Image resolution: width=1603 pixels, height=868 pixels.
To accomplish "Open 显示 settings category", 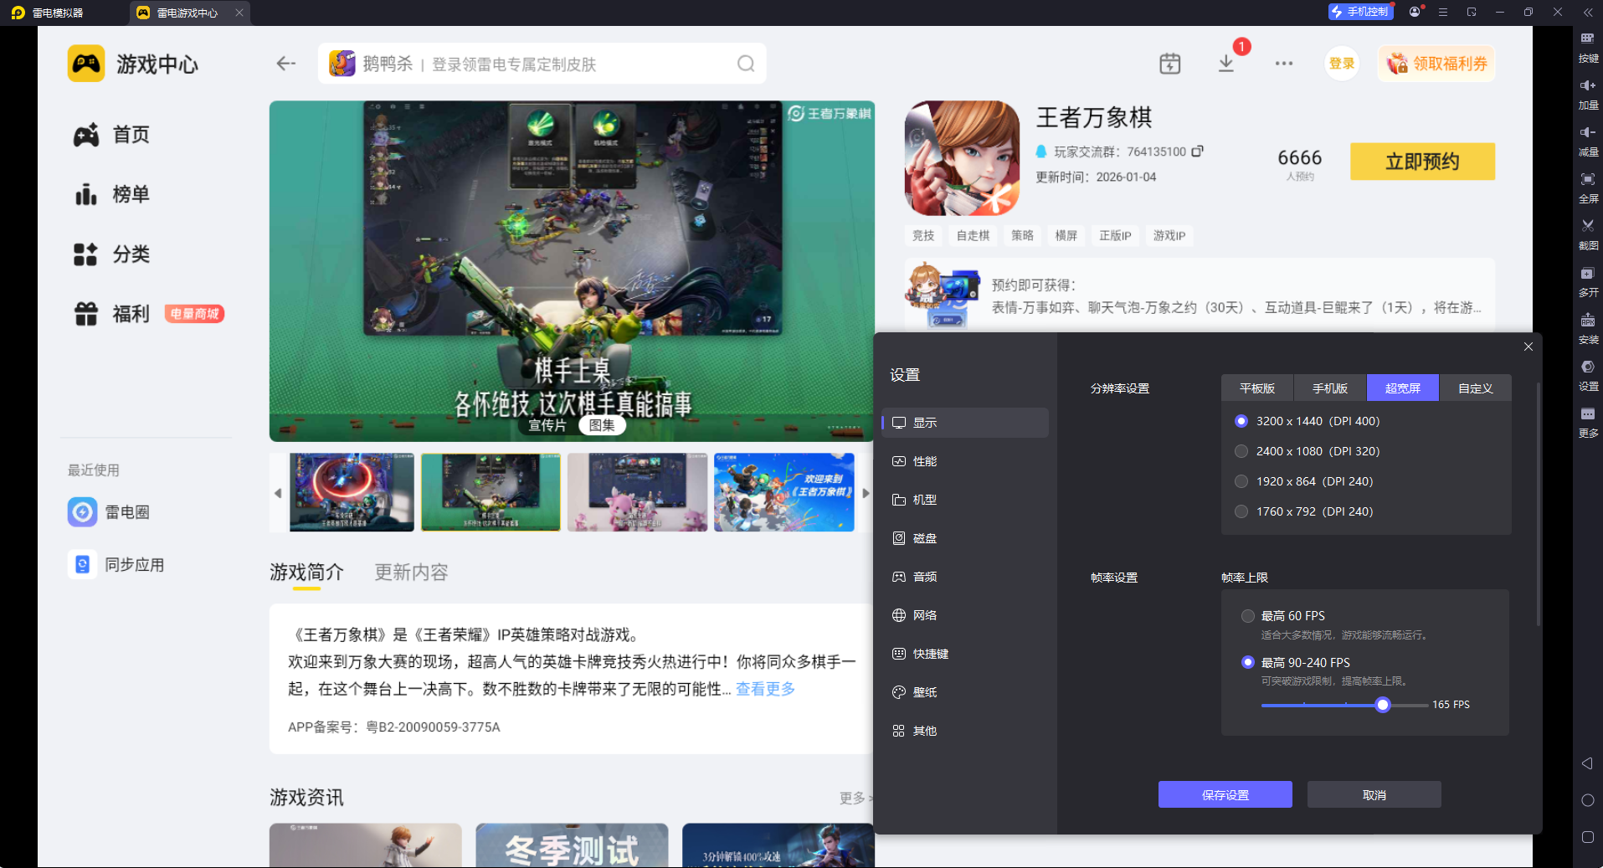I will [965, 423].
